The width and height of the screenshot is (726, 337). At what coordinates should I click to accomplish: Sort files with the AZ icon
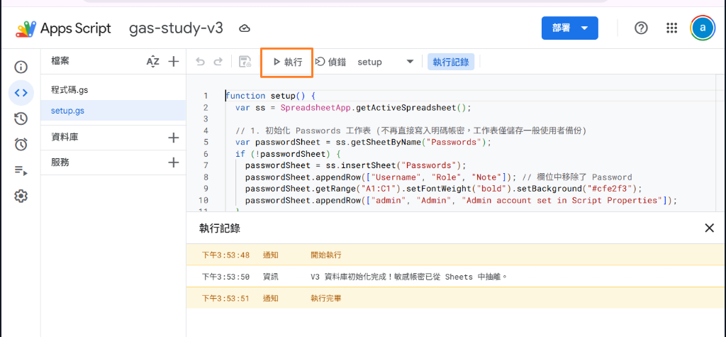pos(153,61)
